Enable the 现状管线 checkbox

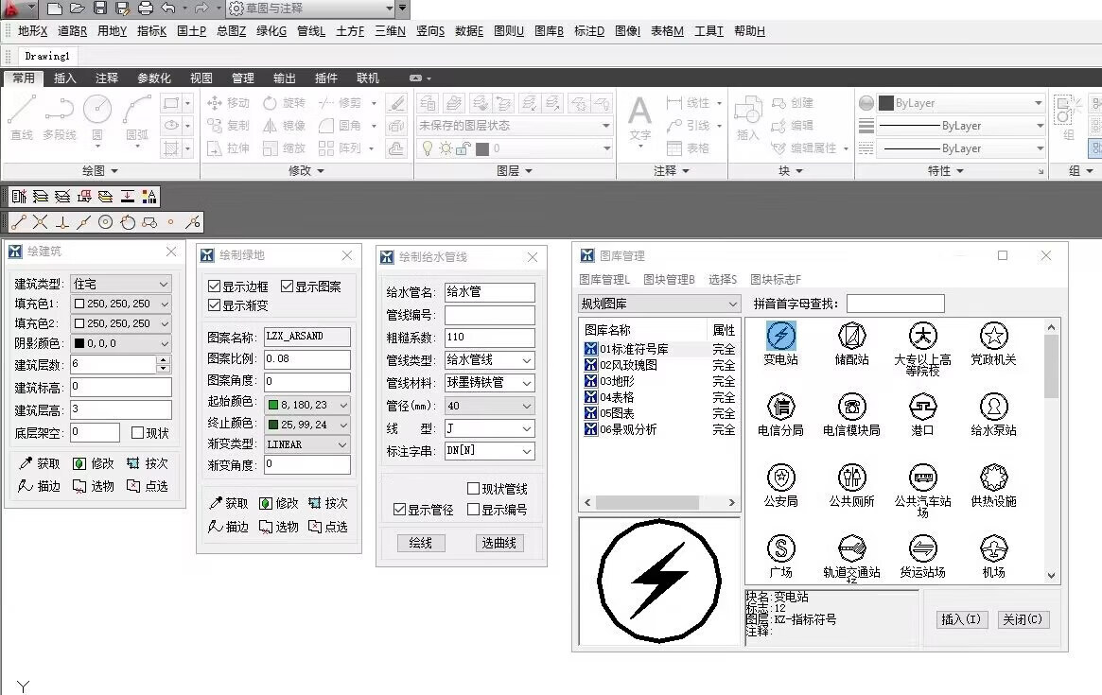coord(474,489)
